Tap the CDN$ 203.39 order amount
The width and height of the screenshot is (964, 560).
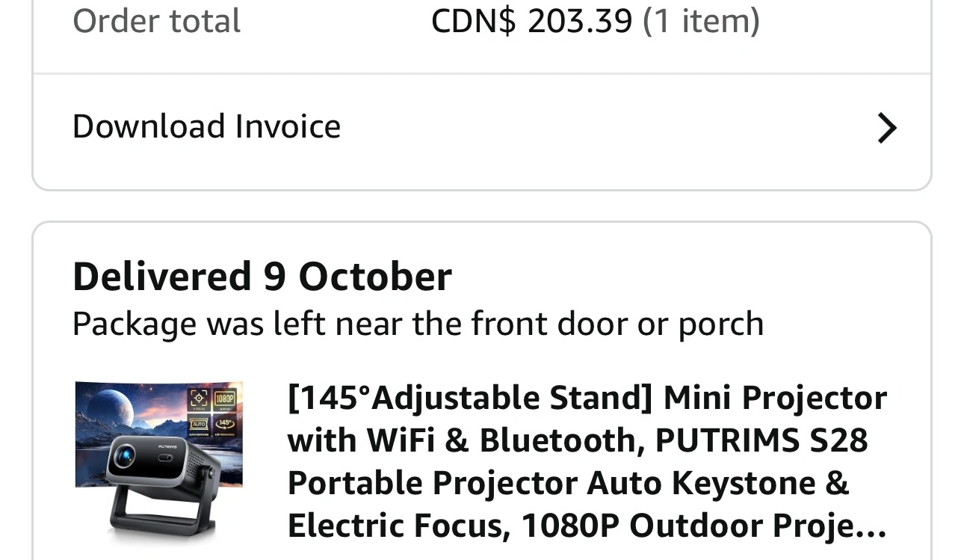(x=532, y=20)
